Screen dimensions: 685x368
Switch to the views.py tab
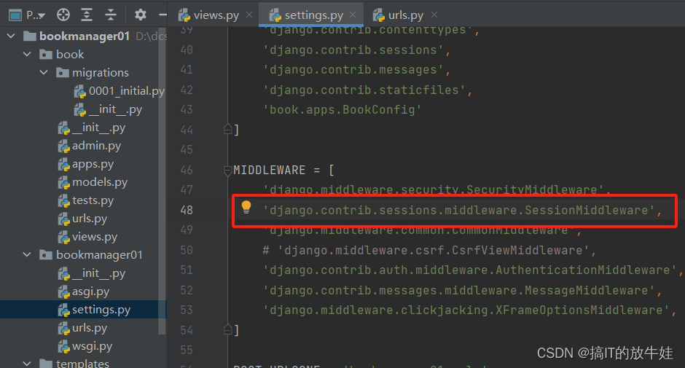216,15
